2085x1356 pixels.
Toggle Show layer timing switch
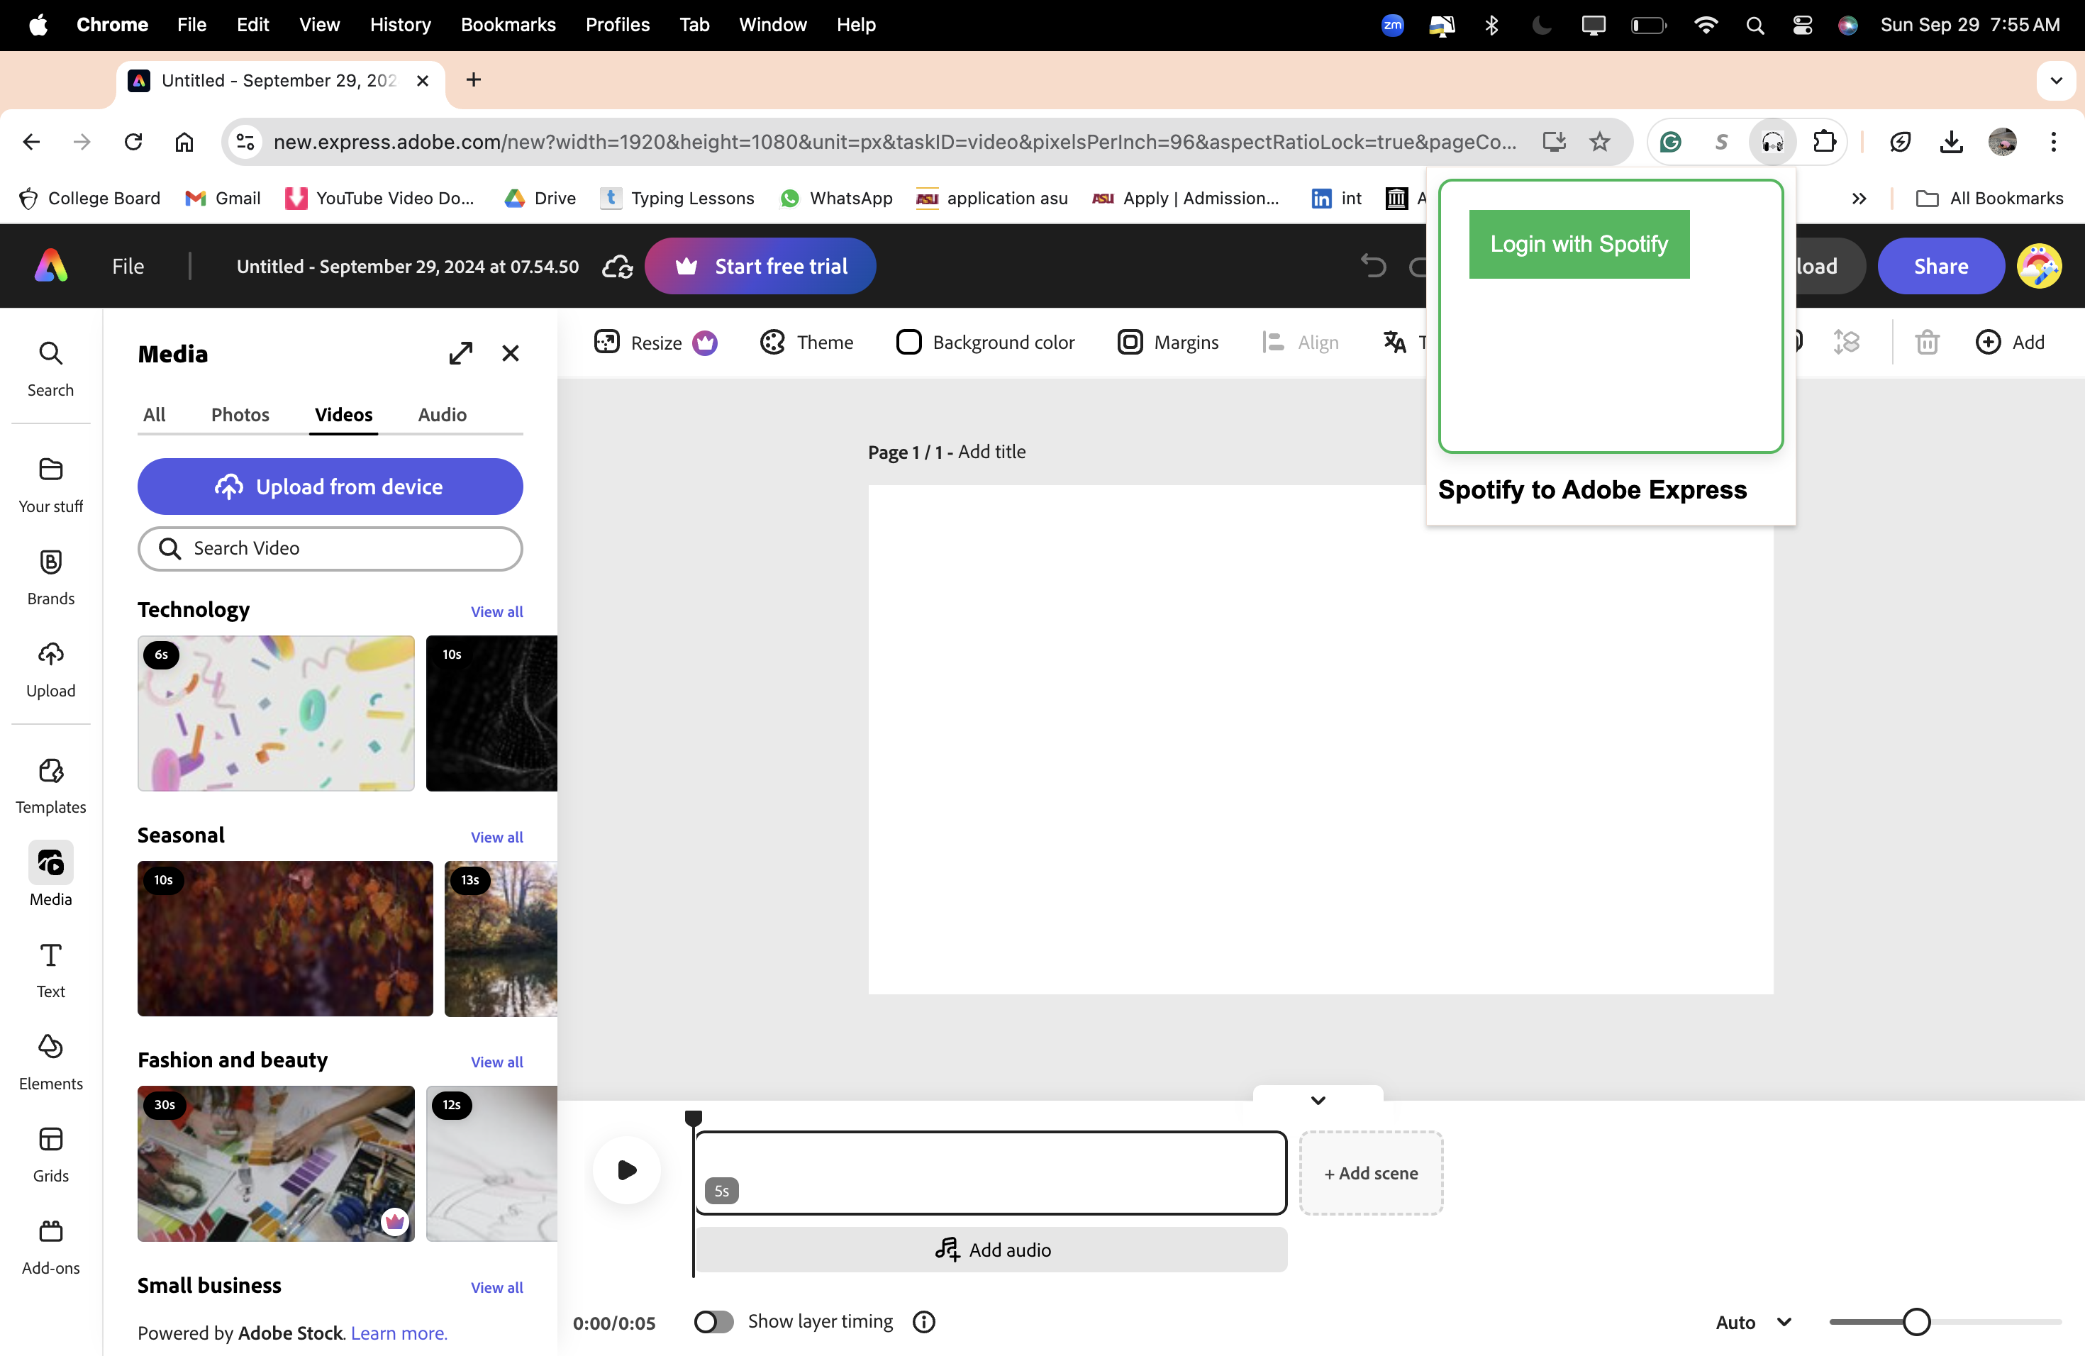713,1322
